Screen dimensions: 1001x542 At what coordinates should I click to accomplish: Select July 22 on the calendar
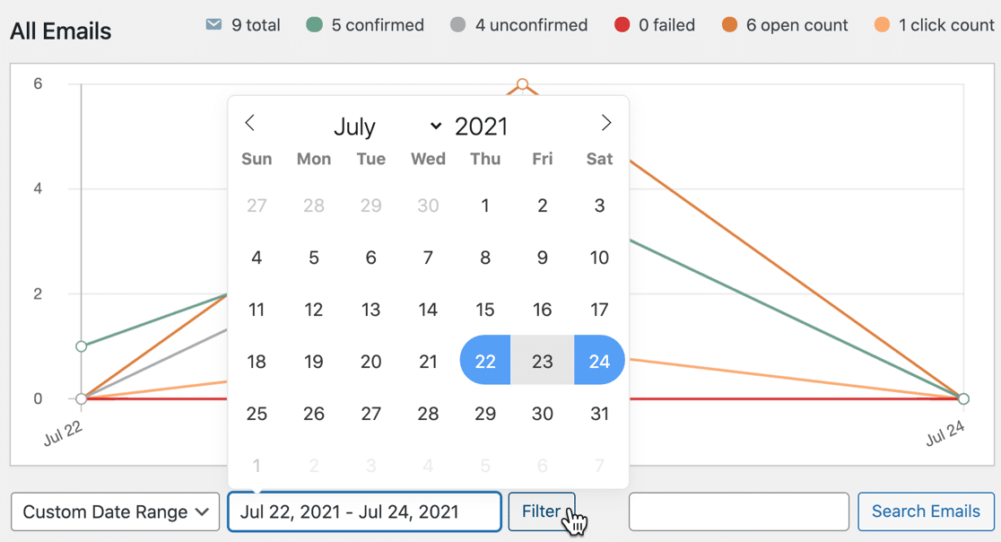(484, 361)
